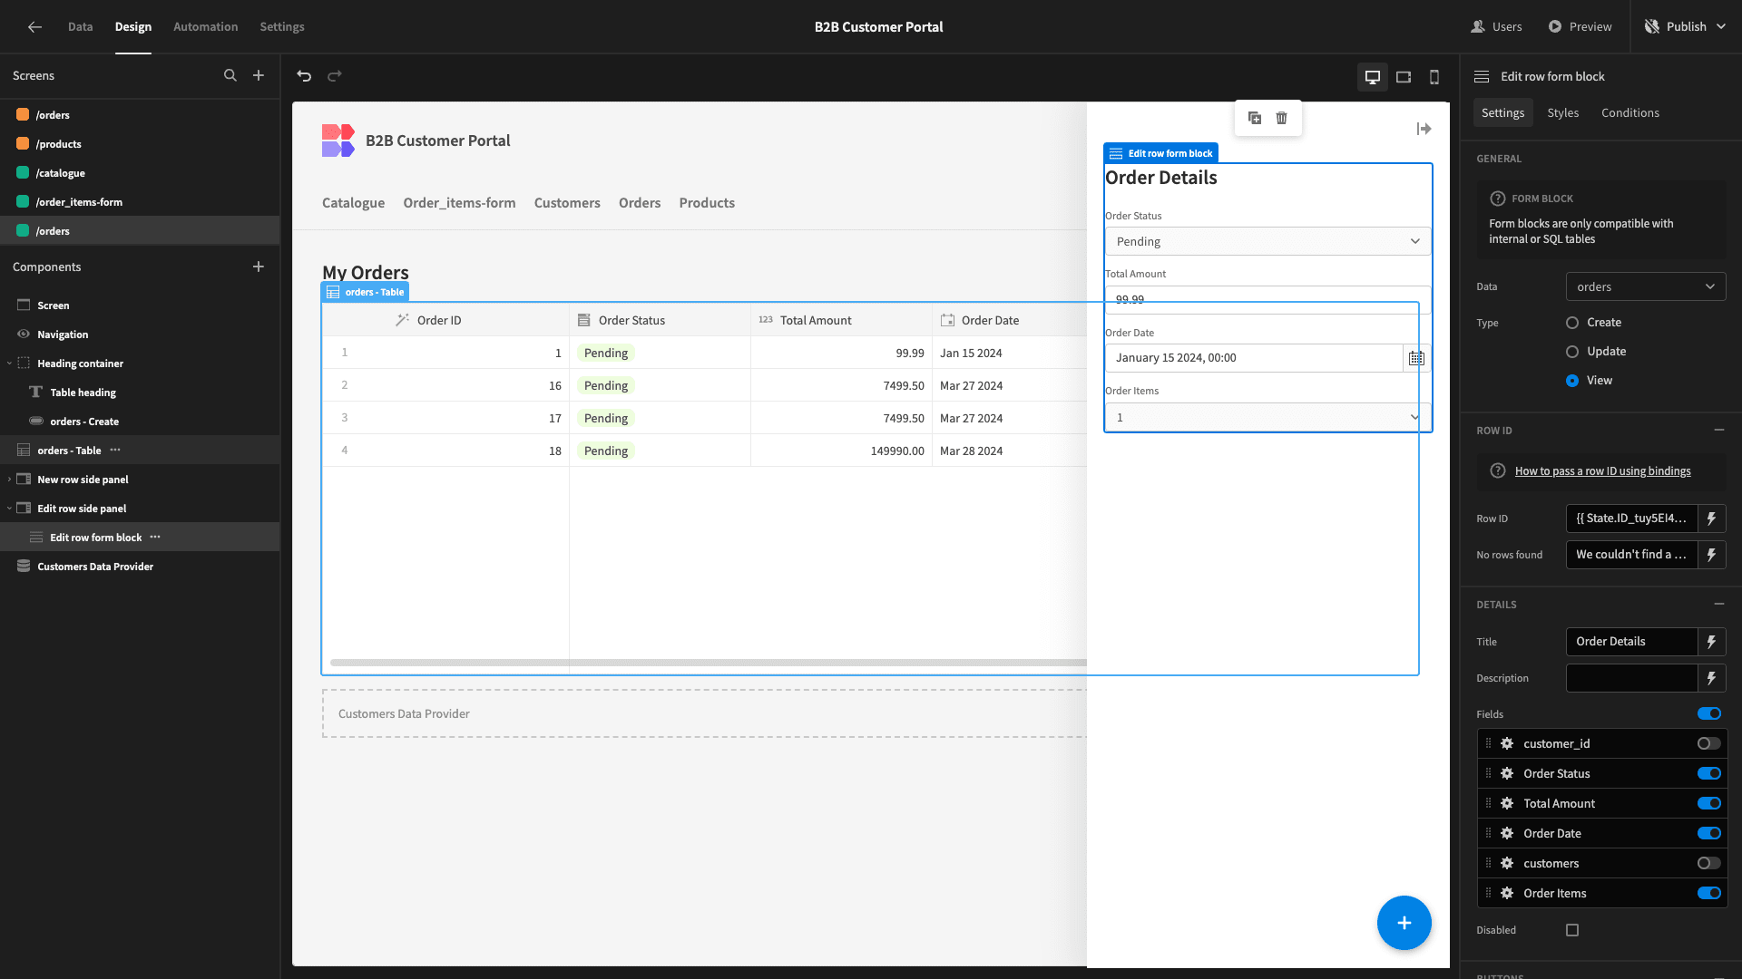
Task: Open the Order Items dropdown
Action: coord(1268,417)
